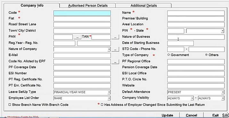Open TAN lookup ellipsis button
Screen dimensions: 229x118
[x=115, y=37]
